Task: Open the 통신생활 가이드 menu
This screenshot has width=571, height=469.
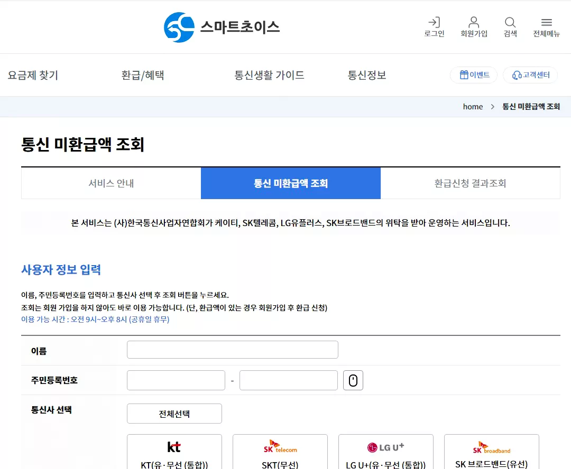Action: [x=270, y=75]
